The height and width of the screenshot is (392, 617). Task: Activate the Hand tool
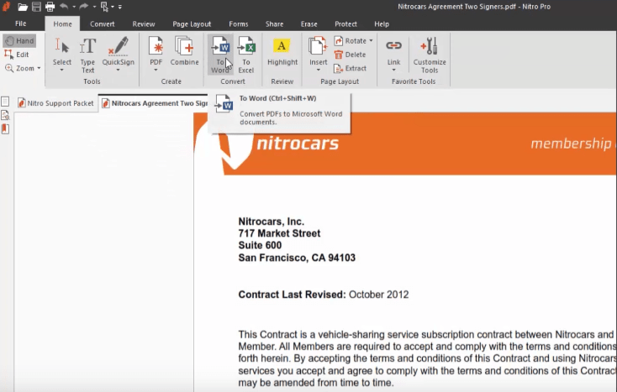[x=19, y=41]
